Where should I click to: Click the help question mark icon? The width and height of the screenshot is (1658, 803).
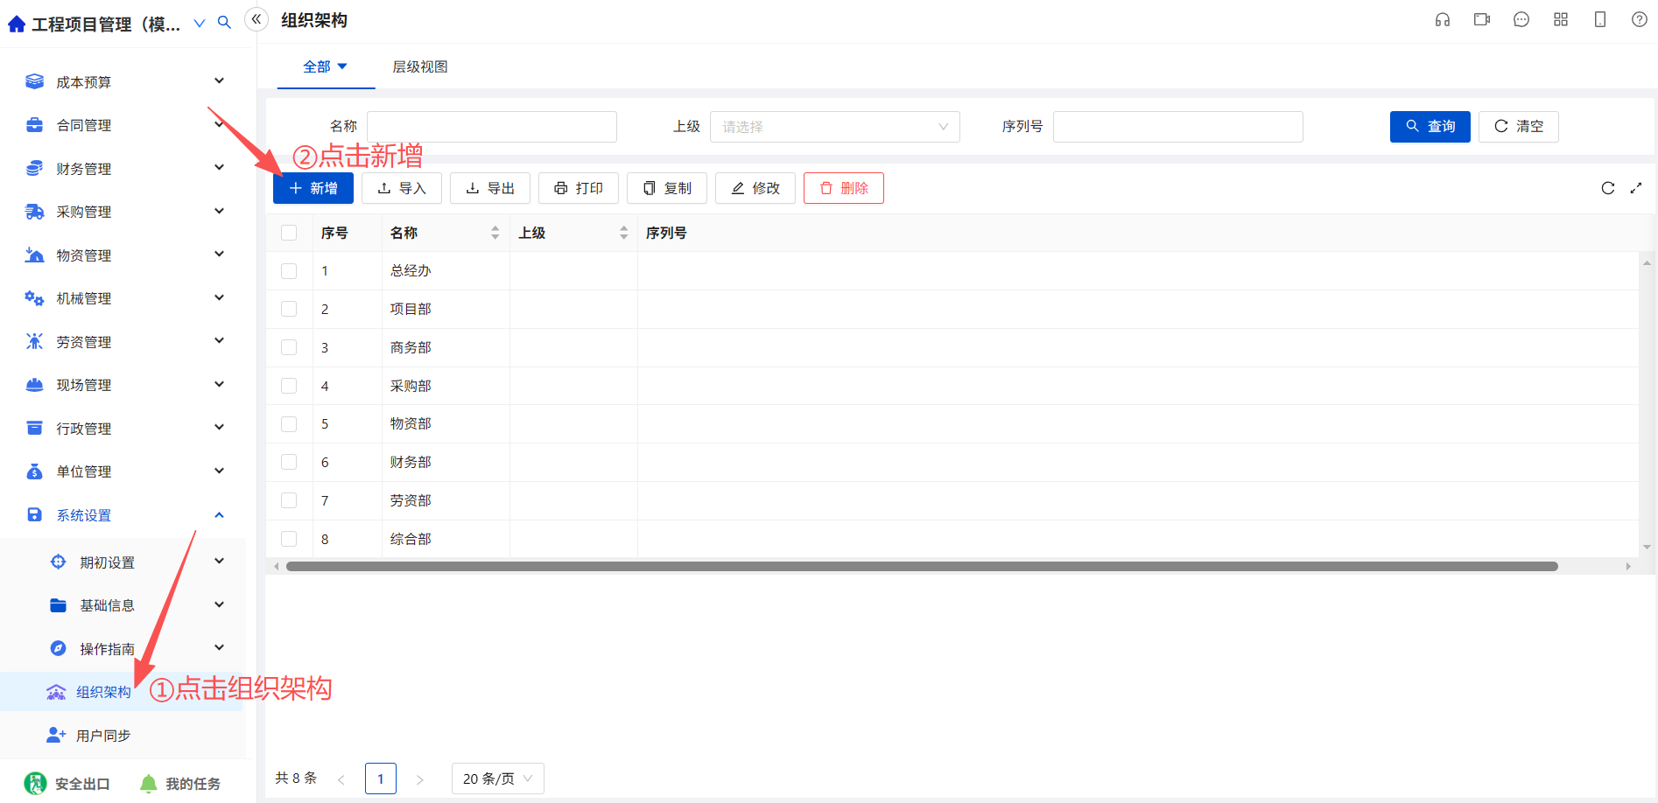[1640, 20]
